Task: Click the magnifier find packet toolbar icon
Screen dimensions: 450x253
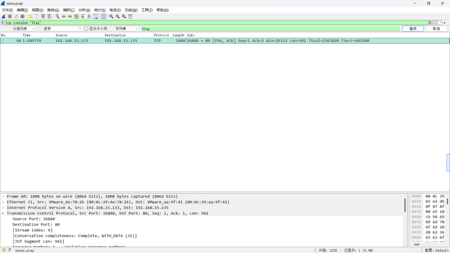Action: [57, 16]
